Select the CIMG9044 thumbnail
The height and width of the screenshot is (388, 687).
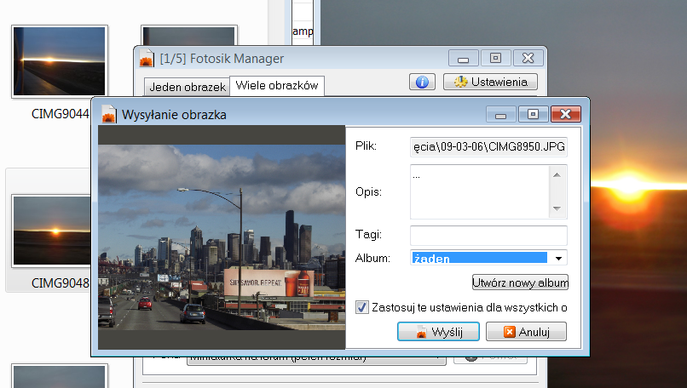60,61
